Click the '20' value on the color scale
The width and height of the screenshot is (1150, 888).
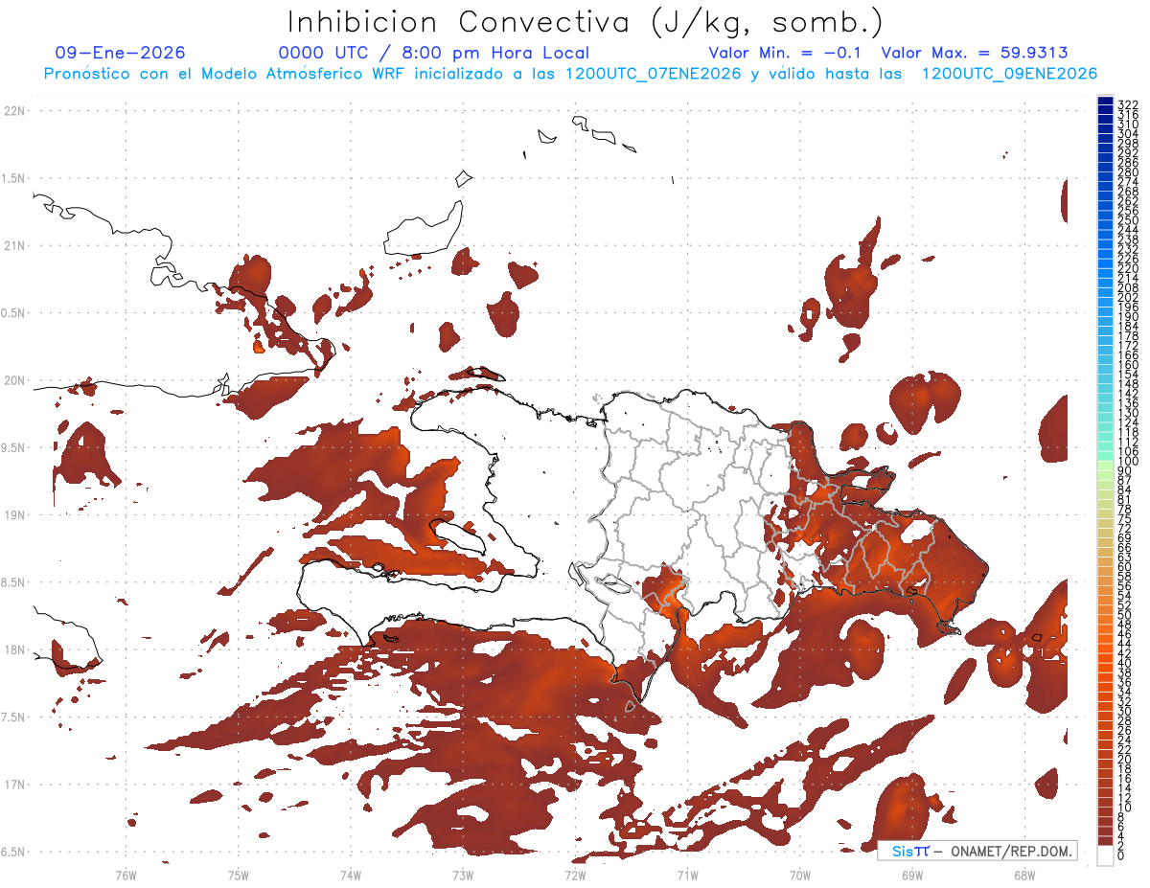point(1126,759)
